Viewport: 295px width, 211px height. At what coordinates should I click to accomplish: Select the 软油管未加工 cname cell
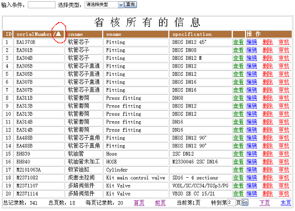(84, 162)
